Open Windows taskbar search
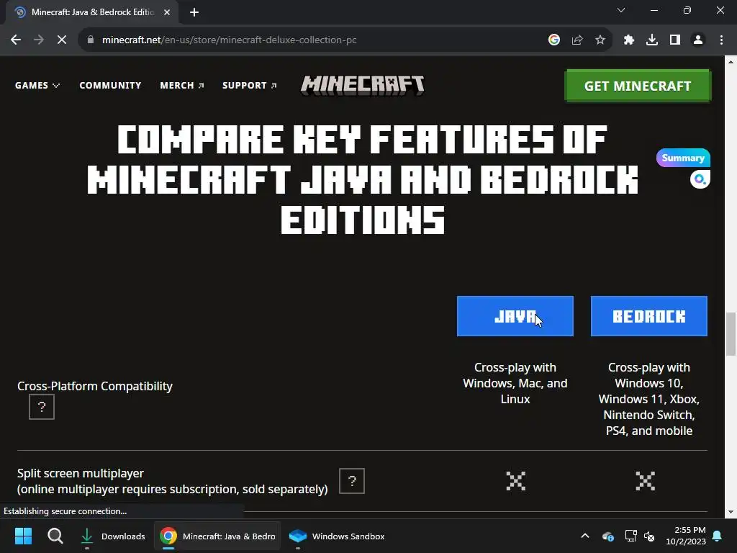The image size is (737, 553). (55, 536)
